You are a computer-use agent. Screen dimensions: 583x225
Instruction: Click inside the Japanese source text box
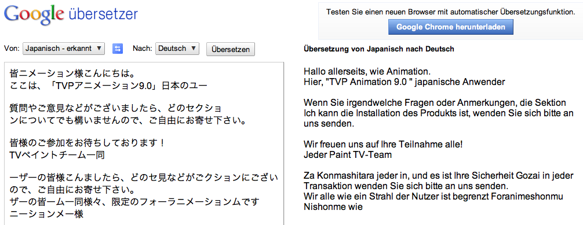point(144,143)
